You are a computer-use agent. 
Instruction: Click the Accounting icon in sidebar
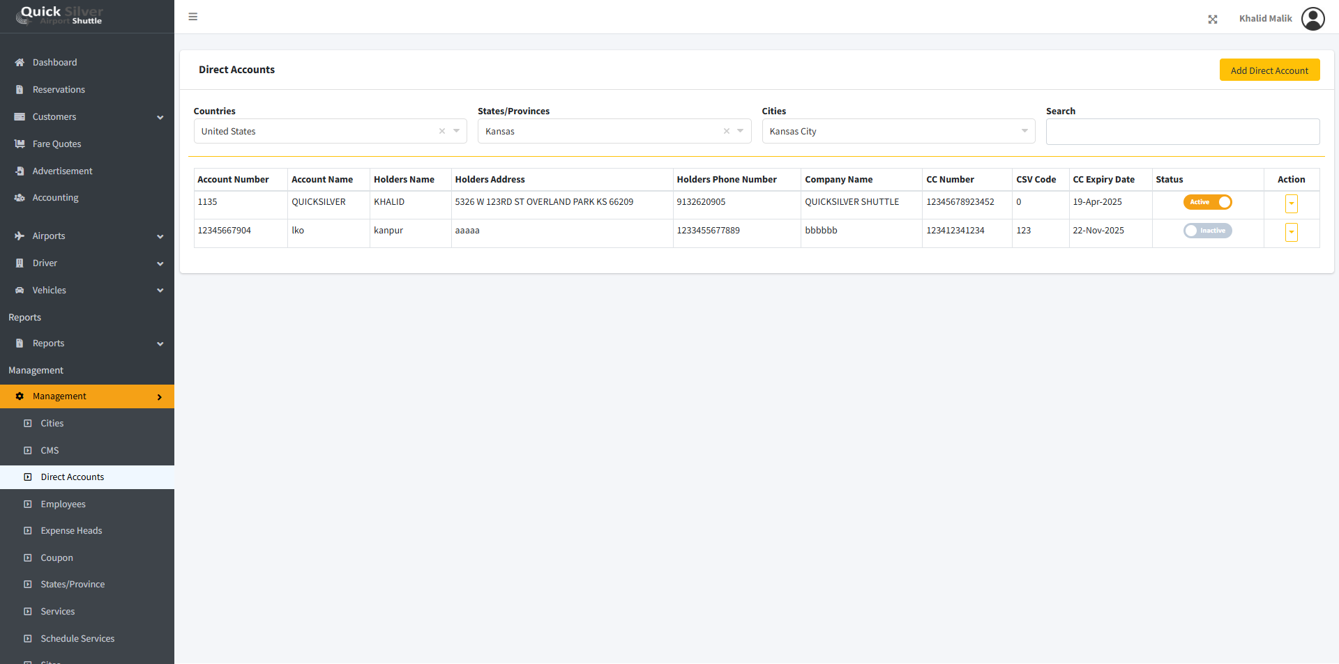click(20, 198)
